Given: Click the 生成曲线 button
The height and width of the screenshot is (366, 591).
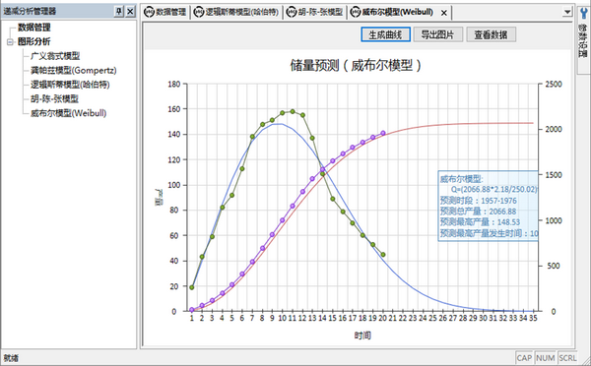Looking at the screenshot, I should click(385, 34).
